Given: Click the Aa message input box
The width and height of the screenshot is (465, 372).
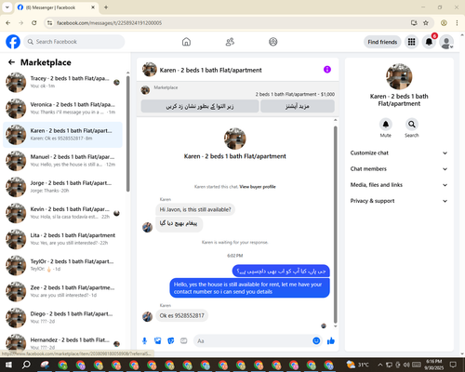Looking at the screenshot, I should point(252,341).
